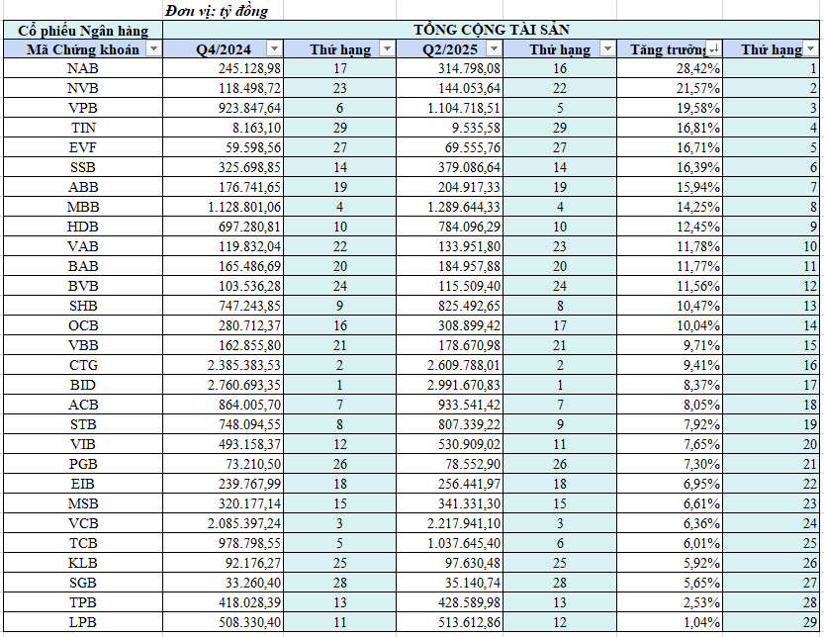Select the OCB ticker cell
The image size is (824, 637).
tap(83, 325)
